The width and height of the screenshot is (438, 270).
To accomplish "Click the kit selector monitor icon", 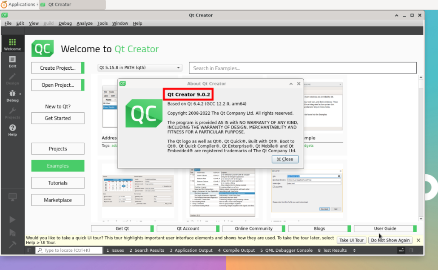I will [x=12, y=197].
